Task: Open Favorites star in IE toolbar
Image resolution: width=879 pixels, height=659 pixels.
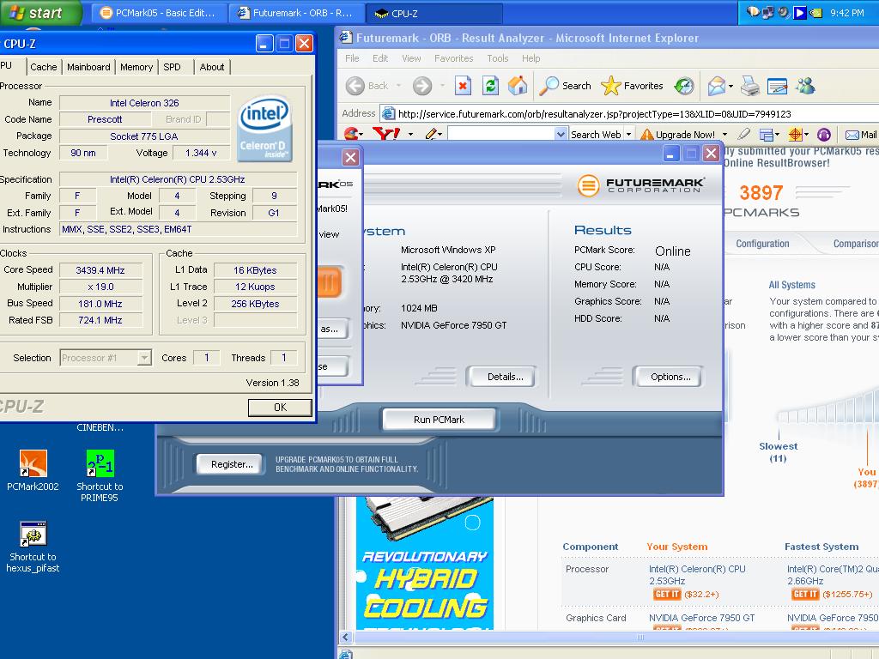Action: 611,86
